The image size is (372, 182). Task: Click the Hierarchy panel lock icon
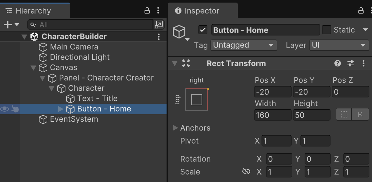[x=147, y=11]
